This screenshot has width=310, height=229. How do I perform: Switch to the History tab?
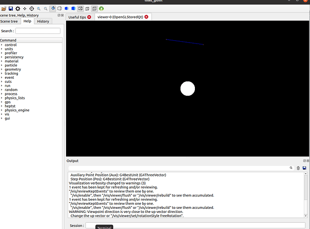pyautogui.click(x=43, y=22)
